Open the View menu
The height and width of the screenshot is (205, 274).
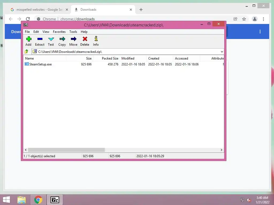point(46,32)
